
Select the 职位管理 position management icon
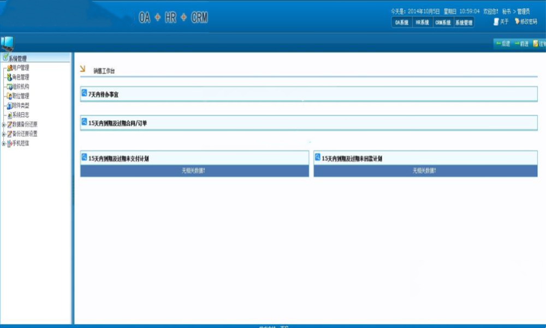pyautogui.click(x=9, y=96)
